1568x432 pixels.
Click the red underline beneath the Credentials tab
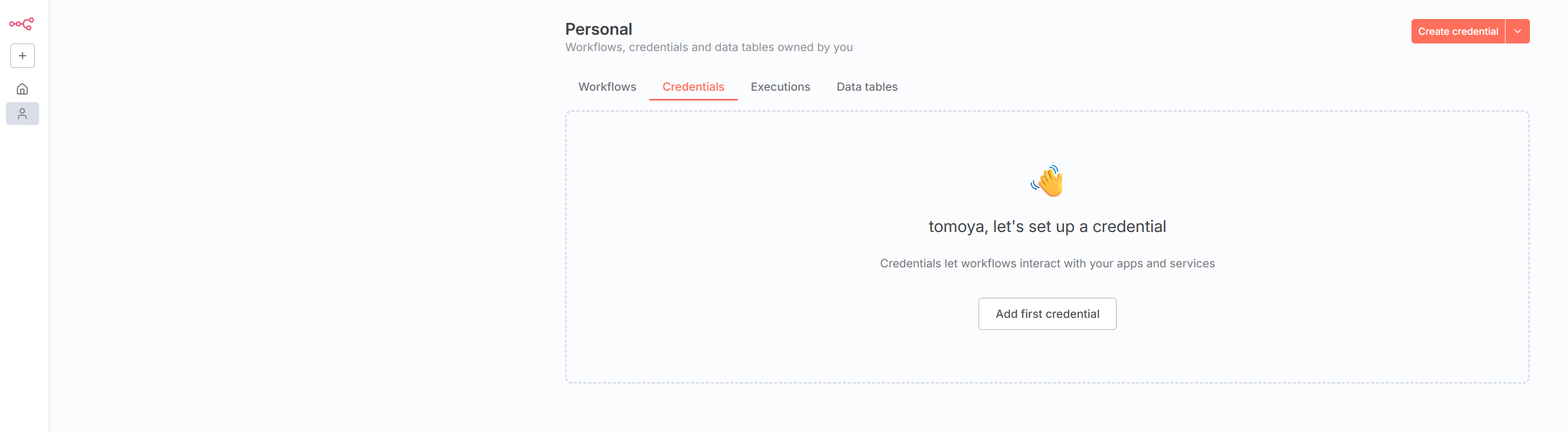tap(693, 99)
